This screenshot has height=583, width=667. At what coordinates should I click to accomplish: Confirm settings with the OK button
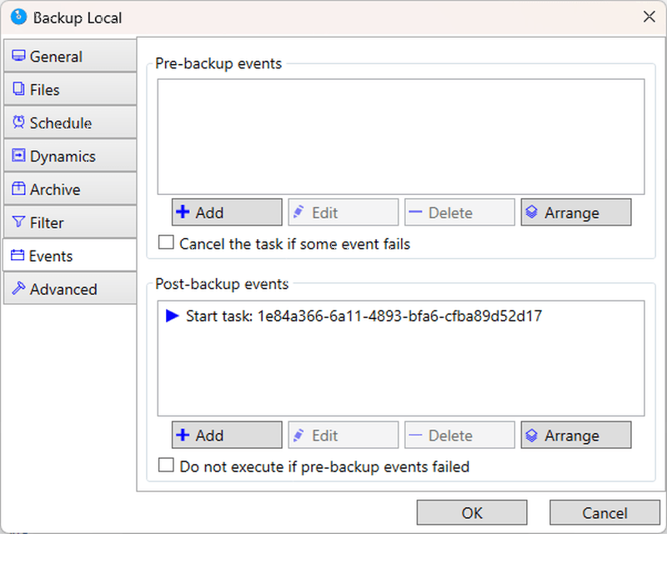(x=472, y=512)
